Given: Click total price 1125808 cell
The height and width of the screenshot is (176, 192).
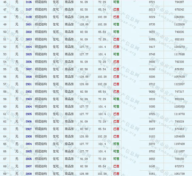Looking at the screenshot, I should tap(178, 24).
